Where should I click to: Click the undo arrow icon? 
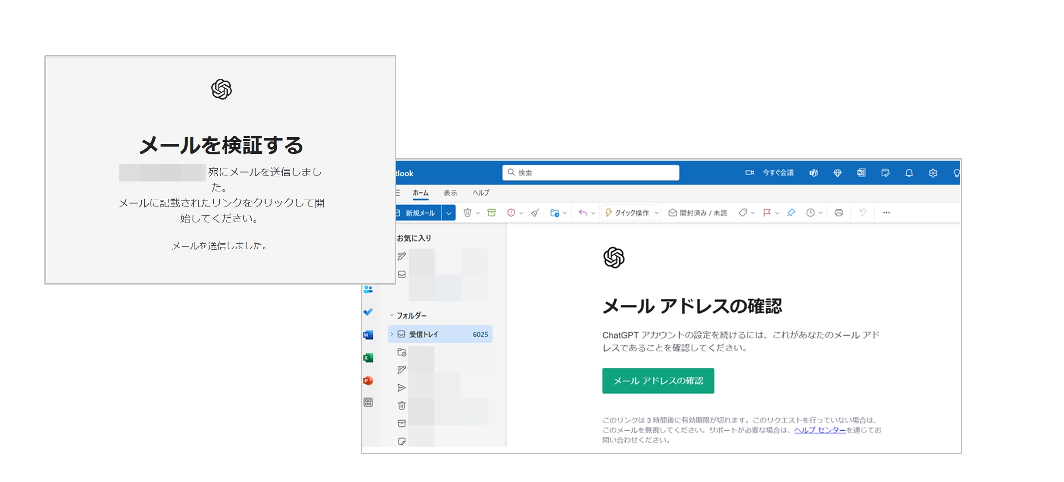click(863, 213)
